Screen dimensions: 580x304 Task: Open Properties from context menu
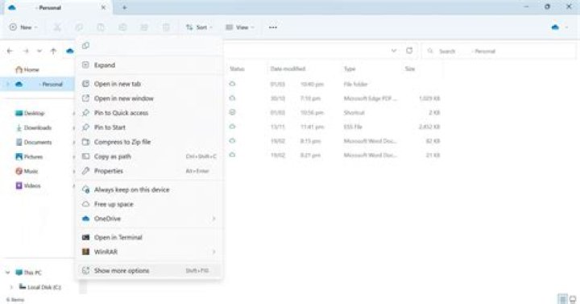(149, 171)
